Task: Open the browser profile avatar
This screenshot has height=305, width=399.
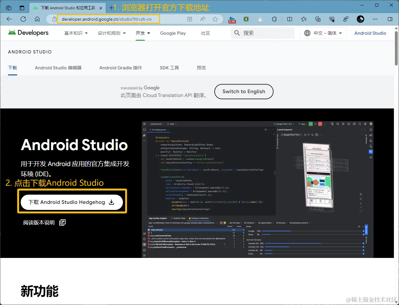Action: click(360, 19)
